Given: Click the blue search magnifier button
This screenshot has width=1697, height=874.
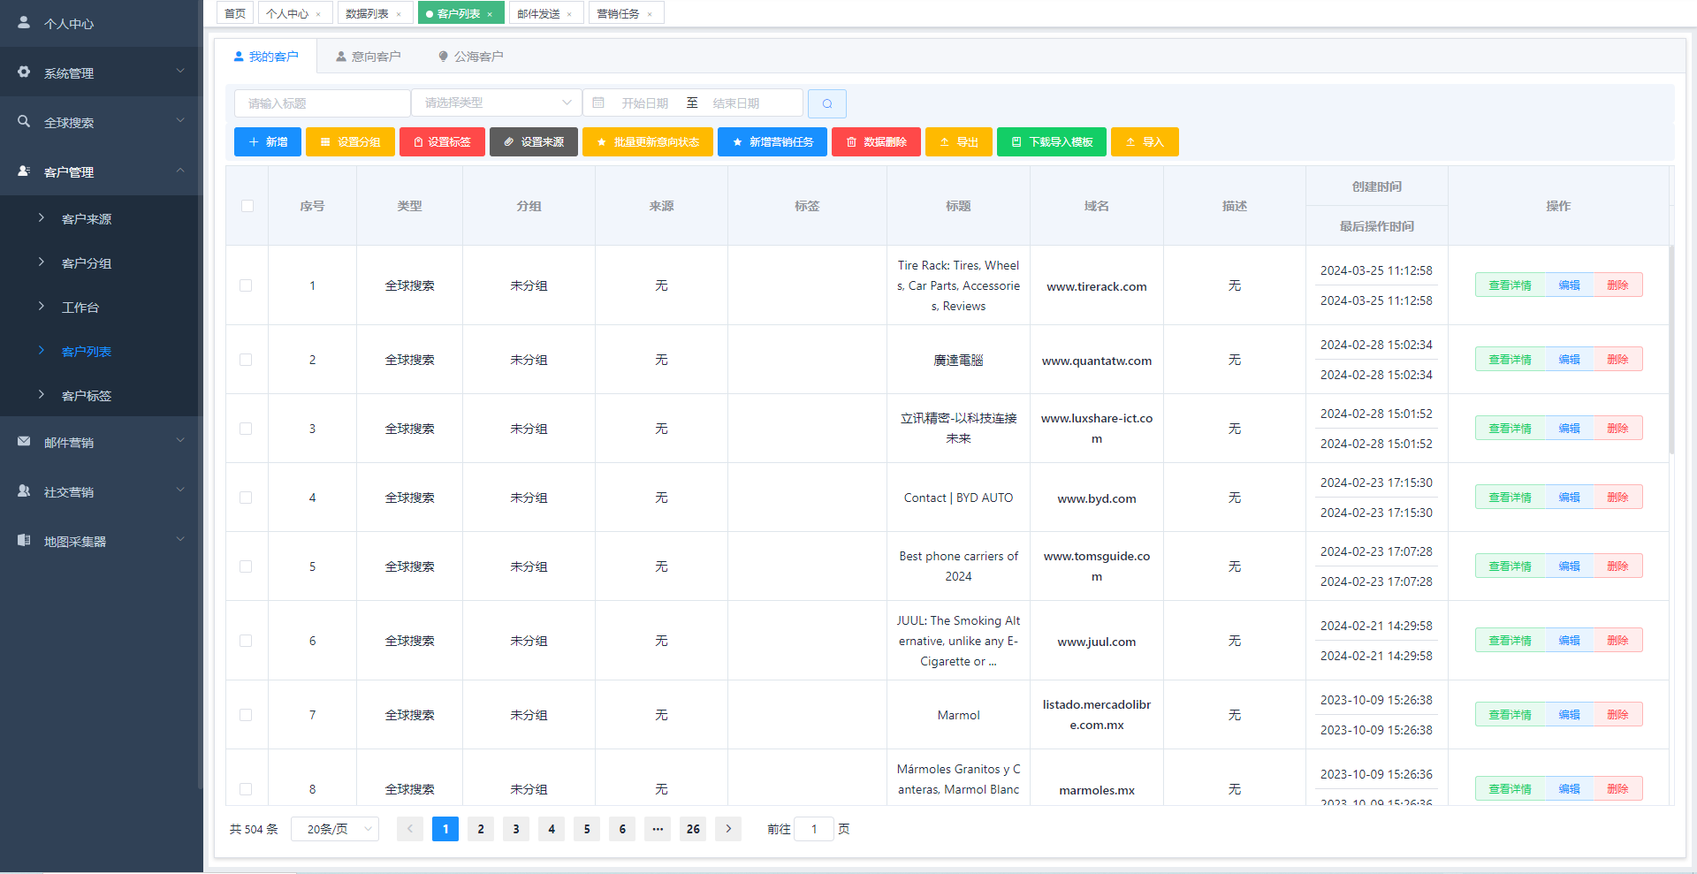Looking at the screenshot, I should [x=827, y=103].
